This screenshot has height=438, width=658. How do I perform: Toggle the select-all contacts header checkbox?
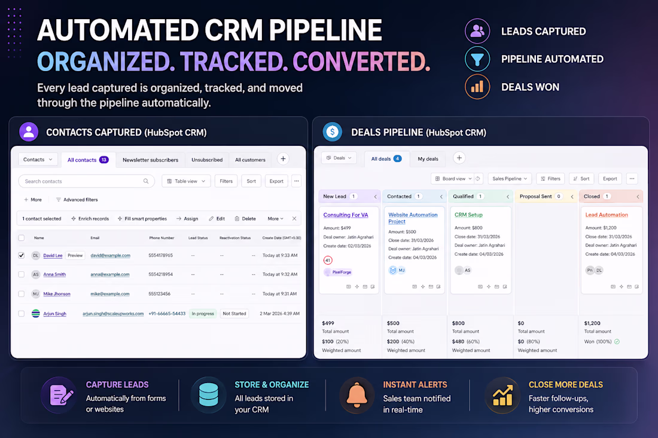pyautogui.click(x=22, y=238)
